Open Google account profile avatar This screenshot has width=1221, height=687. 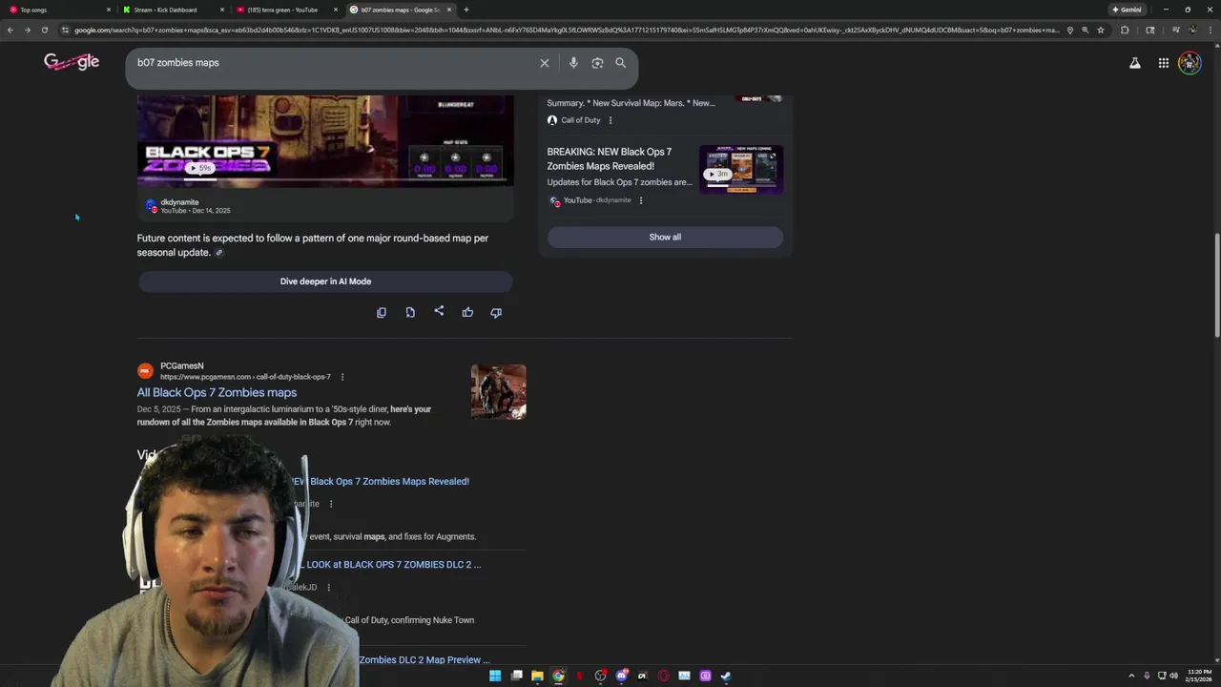pyautogui.click(x=1190, y=63)
